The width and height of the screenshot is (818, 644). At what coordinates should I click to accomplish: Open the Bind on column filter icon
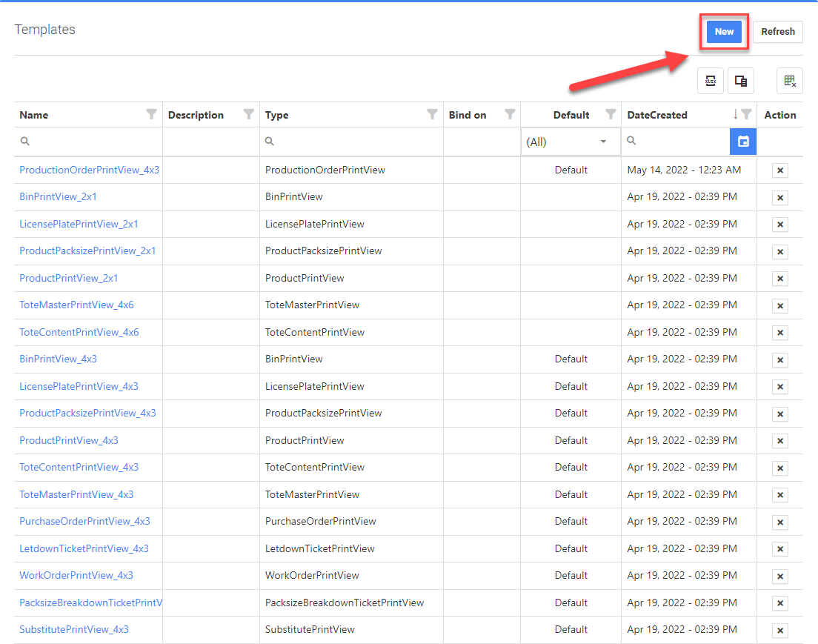click(510, 114)
